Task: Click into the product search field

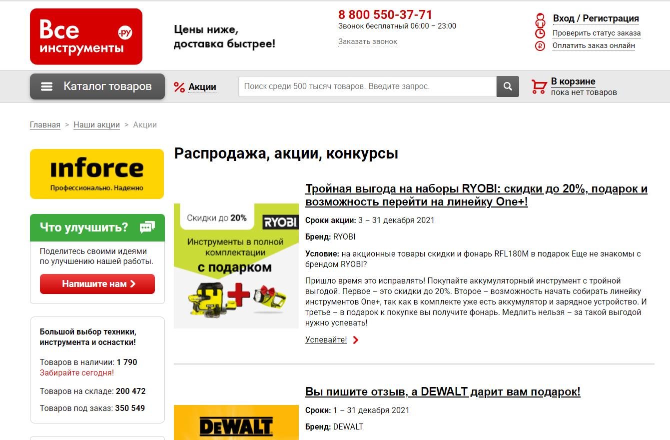Action: (x=367, y=86)
